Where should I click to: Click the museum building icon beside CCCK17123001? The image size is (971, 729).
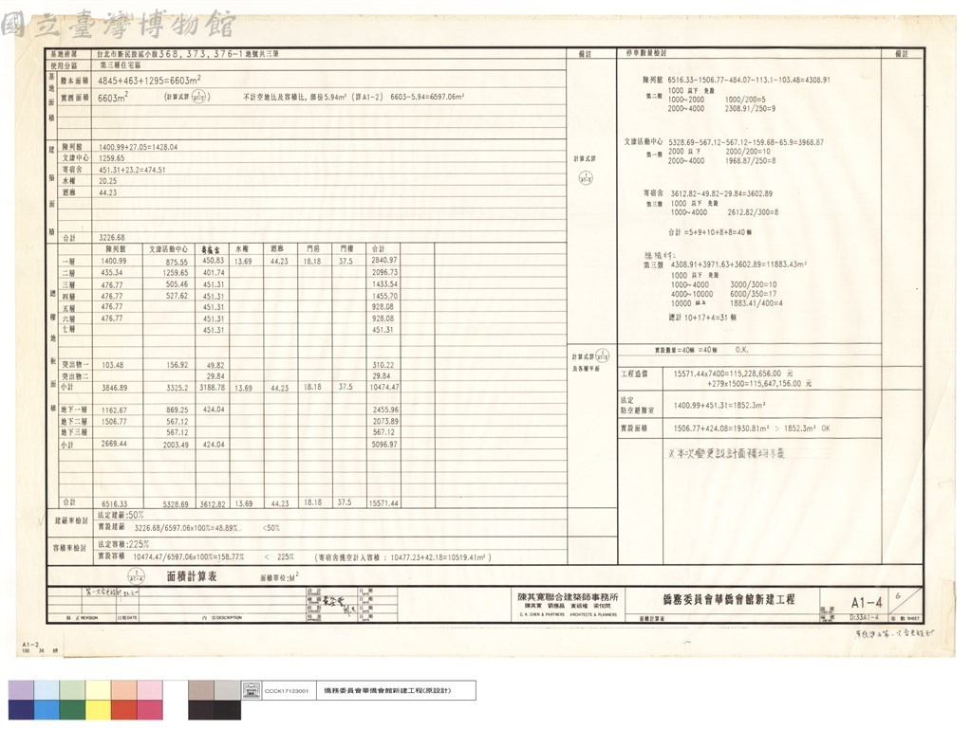coord(251,691)
